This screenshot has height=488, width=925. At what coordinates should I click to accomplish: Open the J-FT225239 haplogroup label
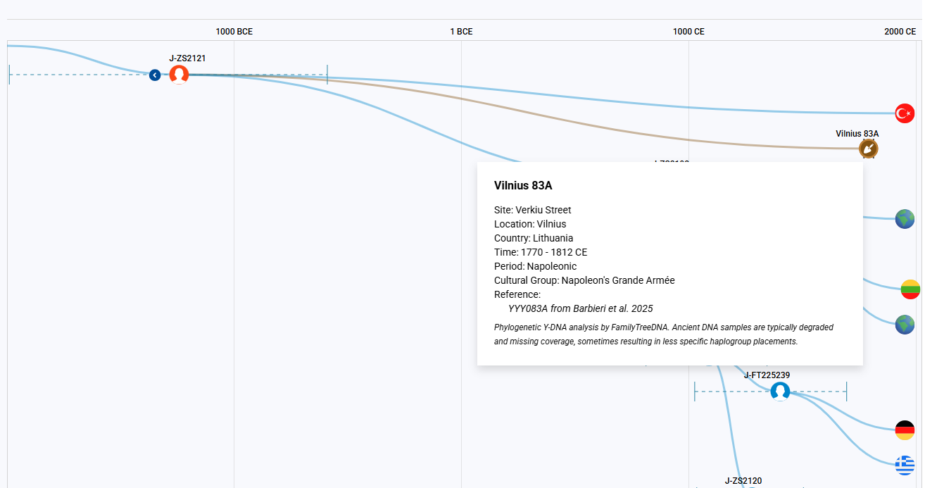pyautogui.click(x=767, y=375)
